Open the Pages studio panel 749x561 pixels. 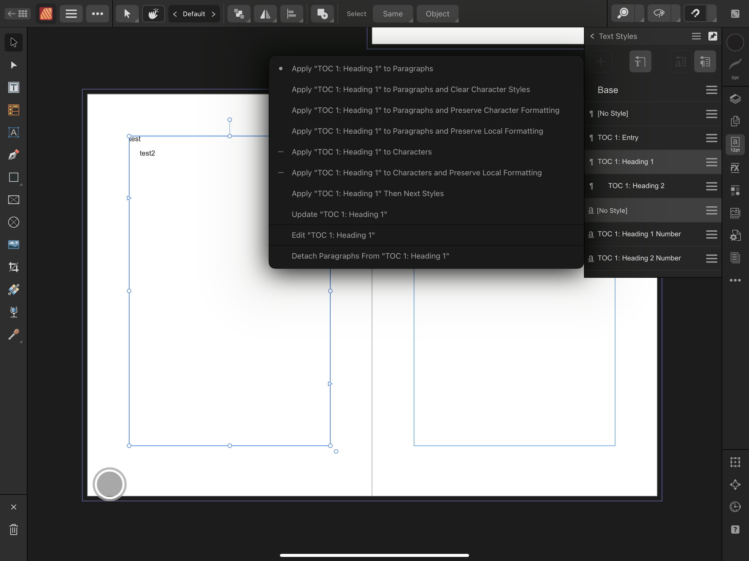(735, 121)
